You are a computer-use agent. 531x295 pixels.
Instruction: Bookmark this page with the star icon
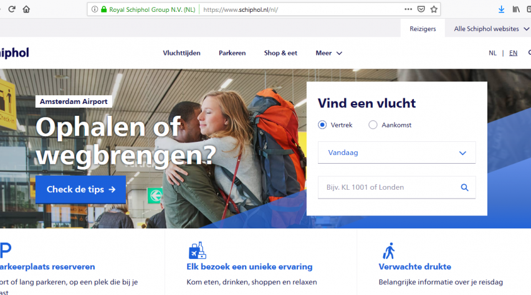pyautogui.click(x=434, y=9)
